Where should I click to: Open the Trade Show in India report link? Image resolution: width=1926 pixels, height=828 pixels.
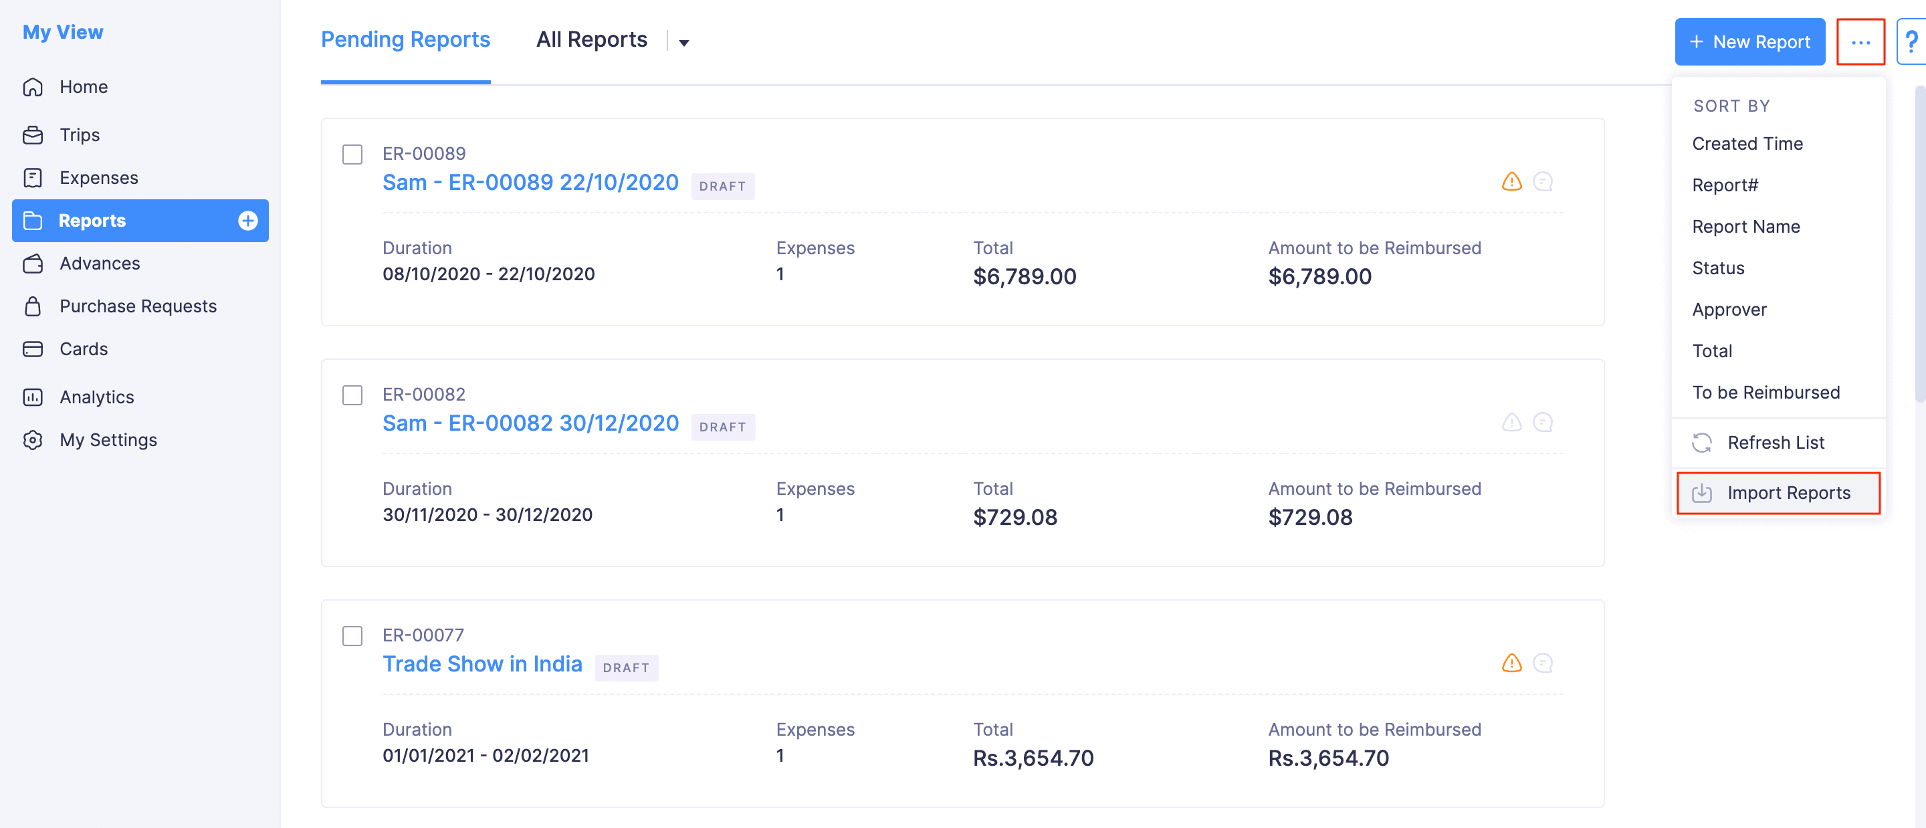(482, 663)
